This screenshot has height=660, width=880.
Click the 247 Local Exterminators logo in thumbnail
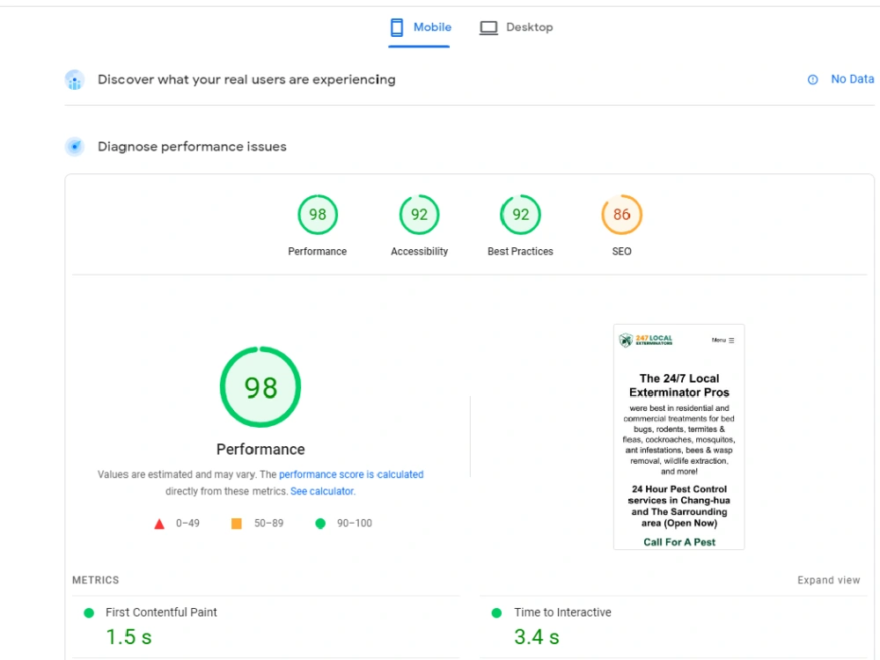tap(645, 340)
